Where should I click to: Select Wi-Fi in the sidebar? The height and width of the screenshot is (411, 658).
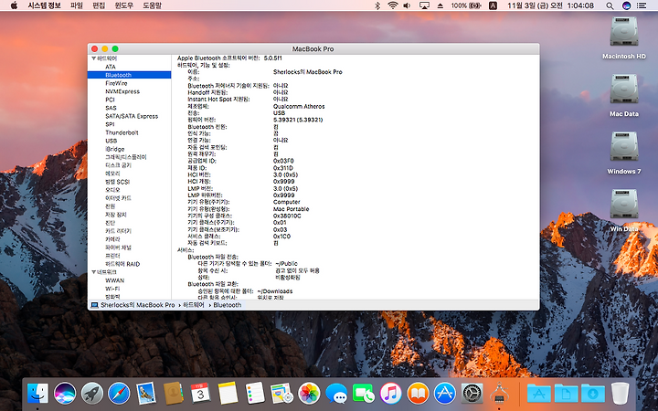point(112,289)
